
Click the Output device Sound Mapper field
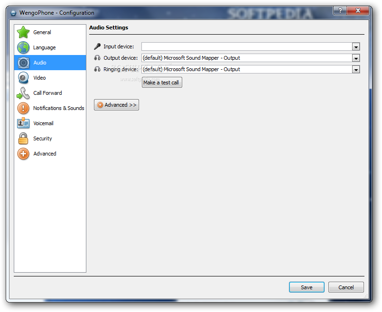pos(251,58)
